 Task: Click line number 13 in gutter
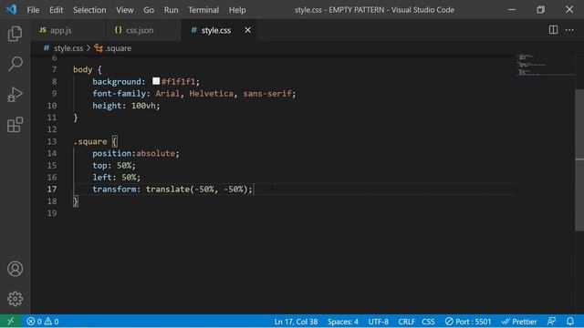point(52,141)
